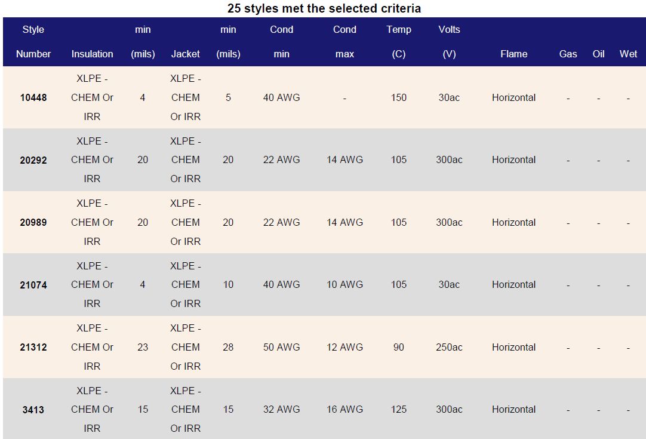Screen dimensions: 646x439
Task: Select the 50 AWG conductor cell
Action: pyautogui.click(x=281, y=347)
